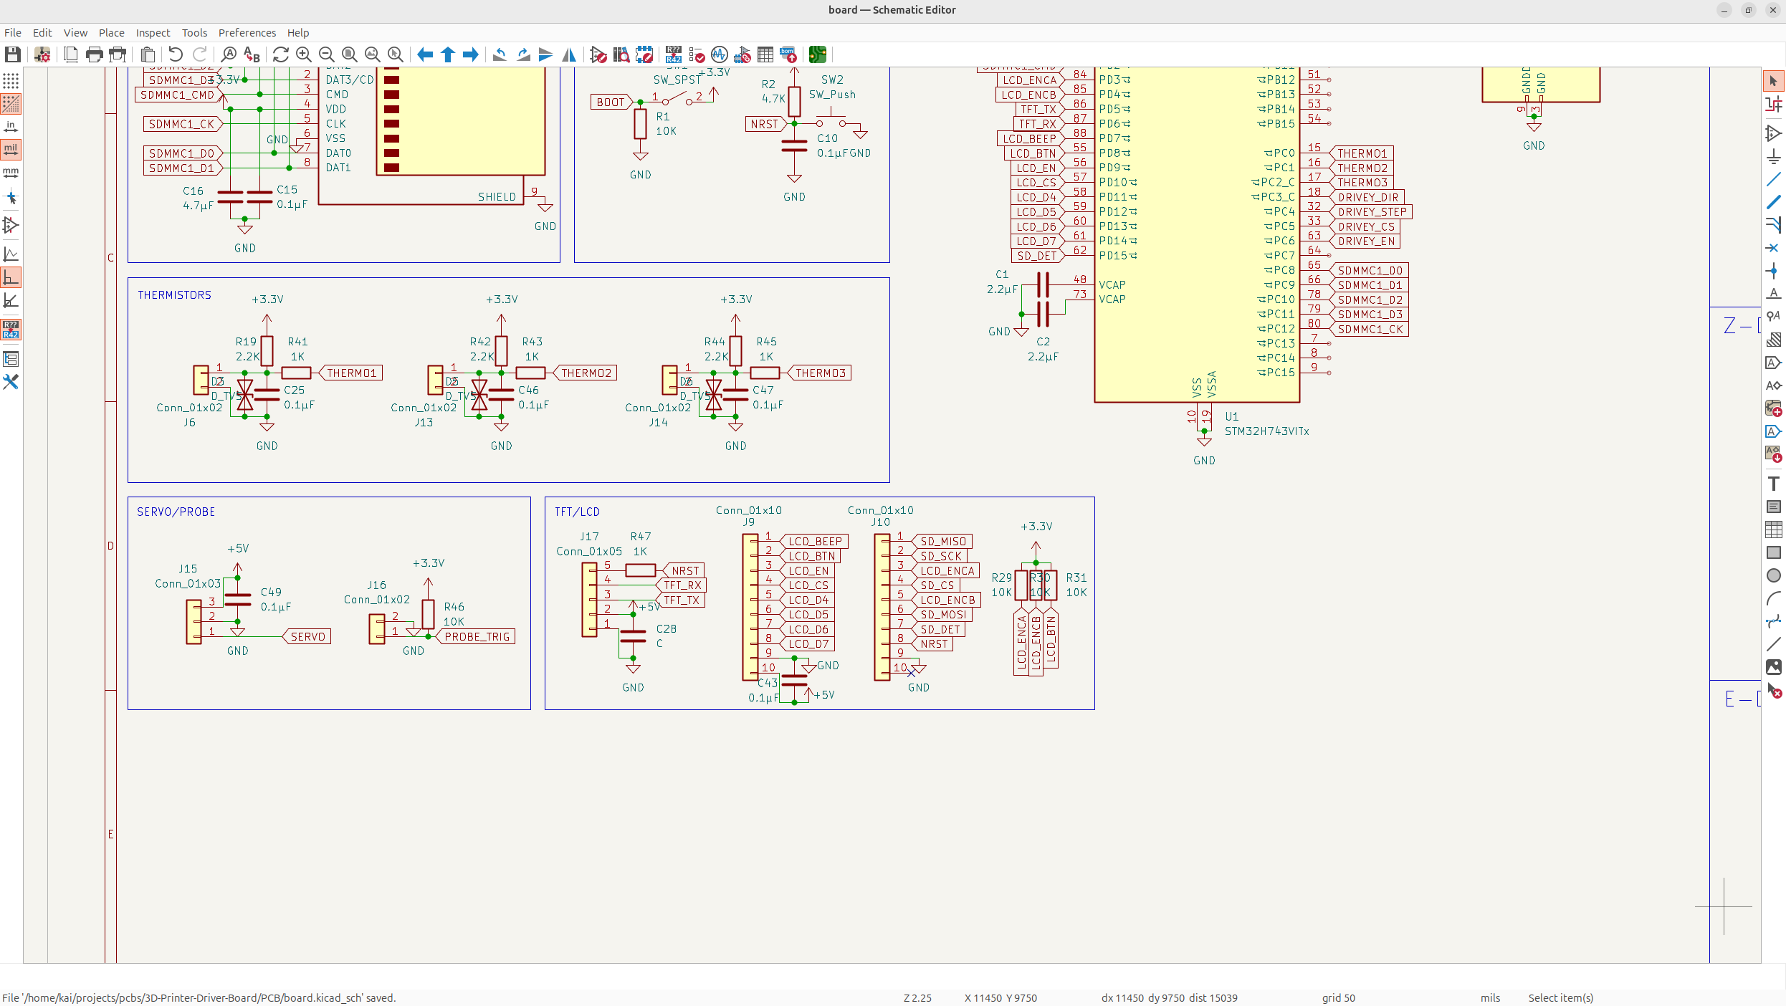Open the Inspect menu

[x=153, y=33]
